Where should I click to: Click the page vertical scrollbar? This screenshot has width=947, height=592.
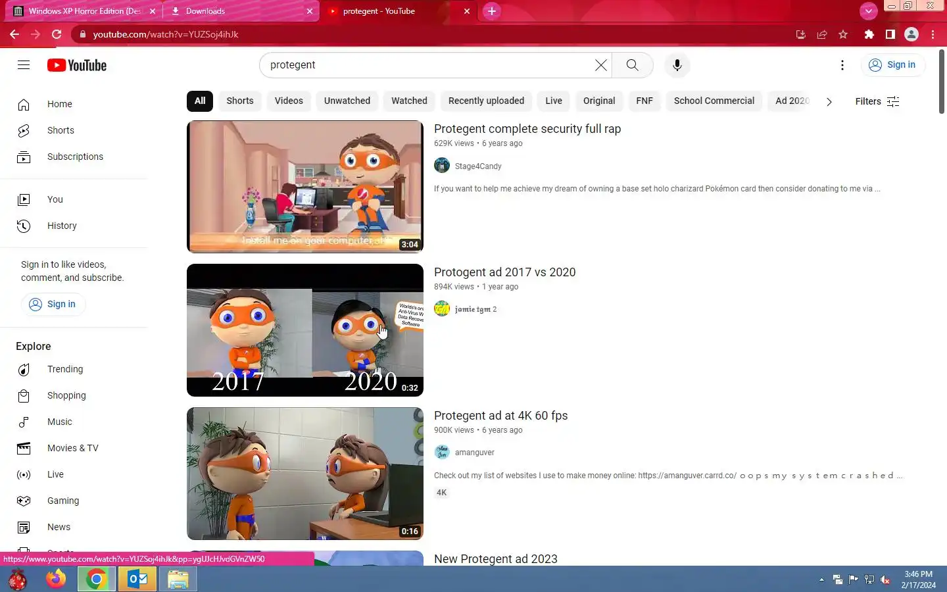942,80
